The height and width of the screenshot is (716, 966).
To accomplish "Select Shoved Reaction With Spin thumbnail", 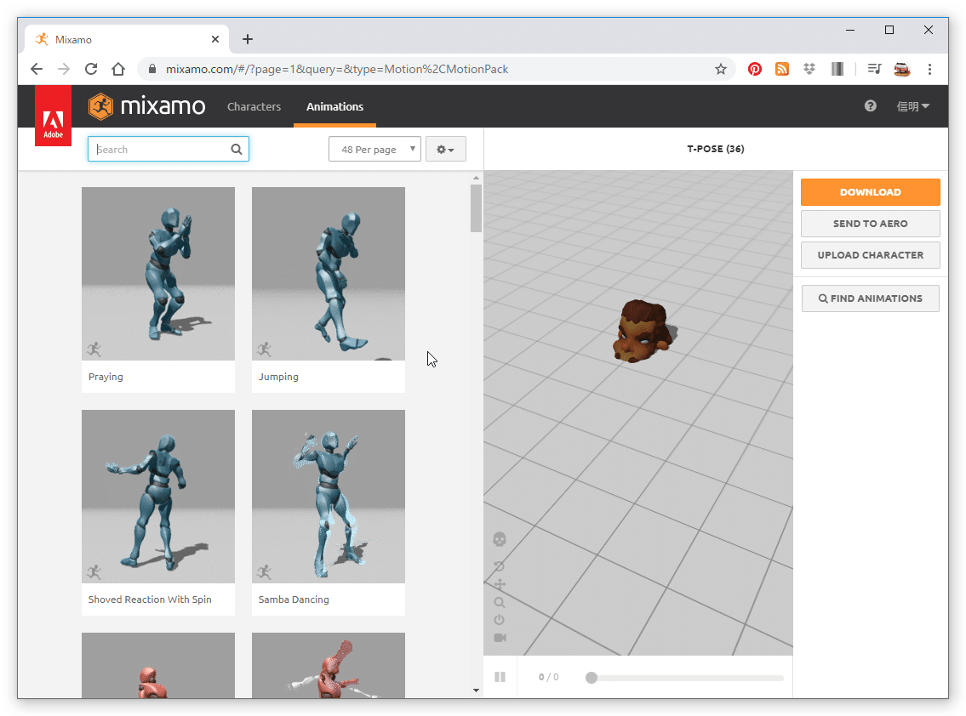I will point(158,497).
